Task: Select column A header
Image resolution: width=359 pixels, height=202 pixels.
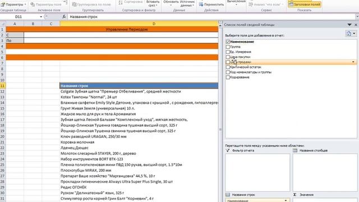Action: pos(15,24)
